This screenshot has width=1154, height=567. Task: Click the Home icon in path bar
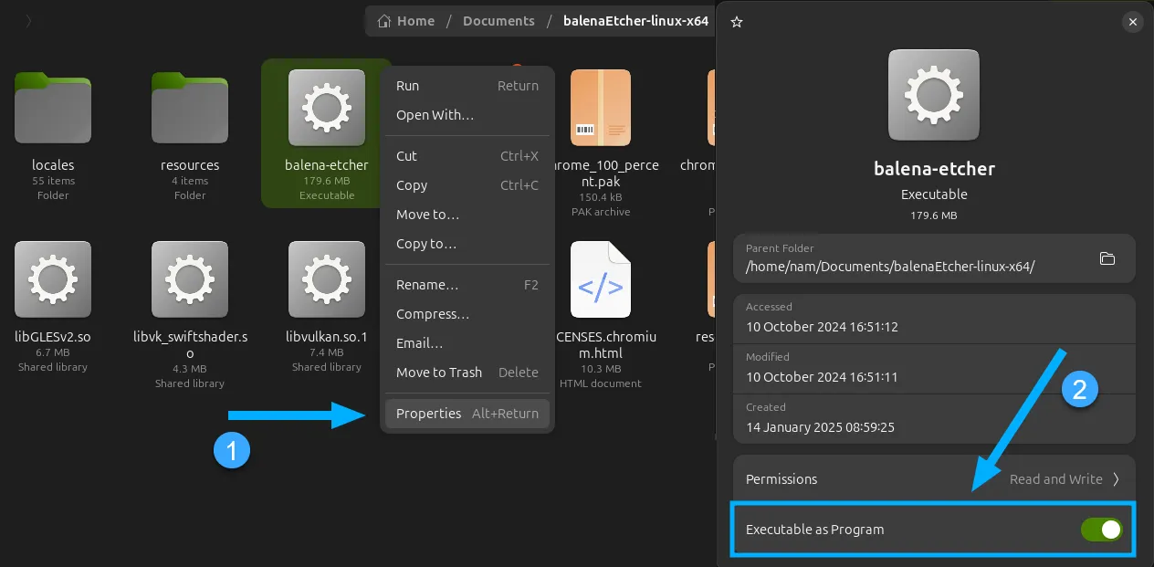click(x=384, y=21)
